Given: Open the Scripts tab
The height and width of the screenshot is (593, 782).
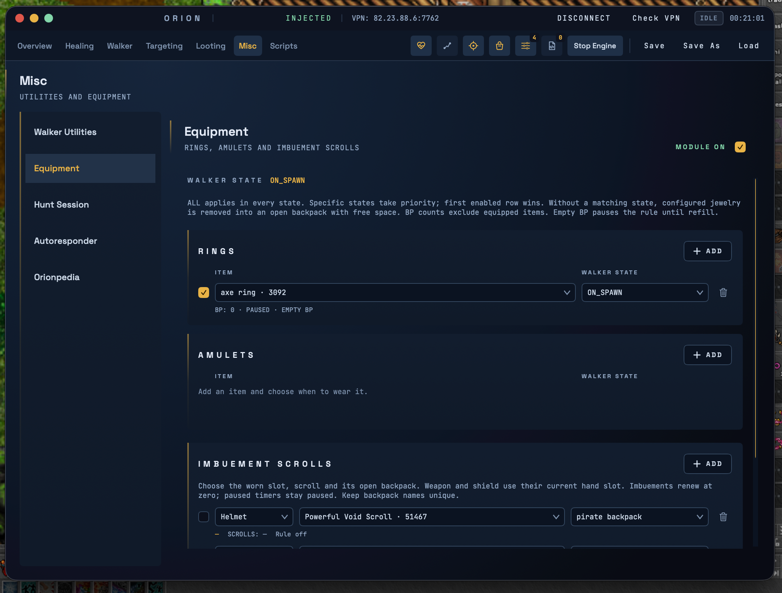Looking at the screenshot, I should tap(284, 46).
